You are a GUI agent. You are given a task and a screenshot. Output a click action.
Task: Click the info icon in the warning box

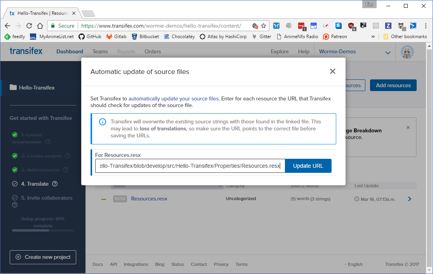pyautogui.click(x=103, y=122)
